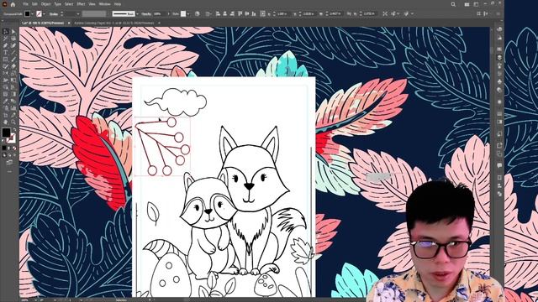Open the brush definition dropdown
Viewport: 538px width, 302px height.
[x=137, y=13]
